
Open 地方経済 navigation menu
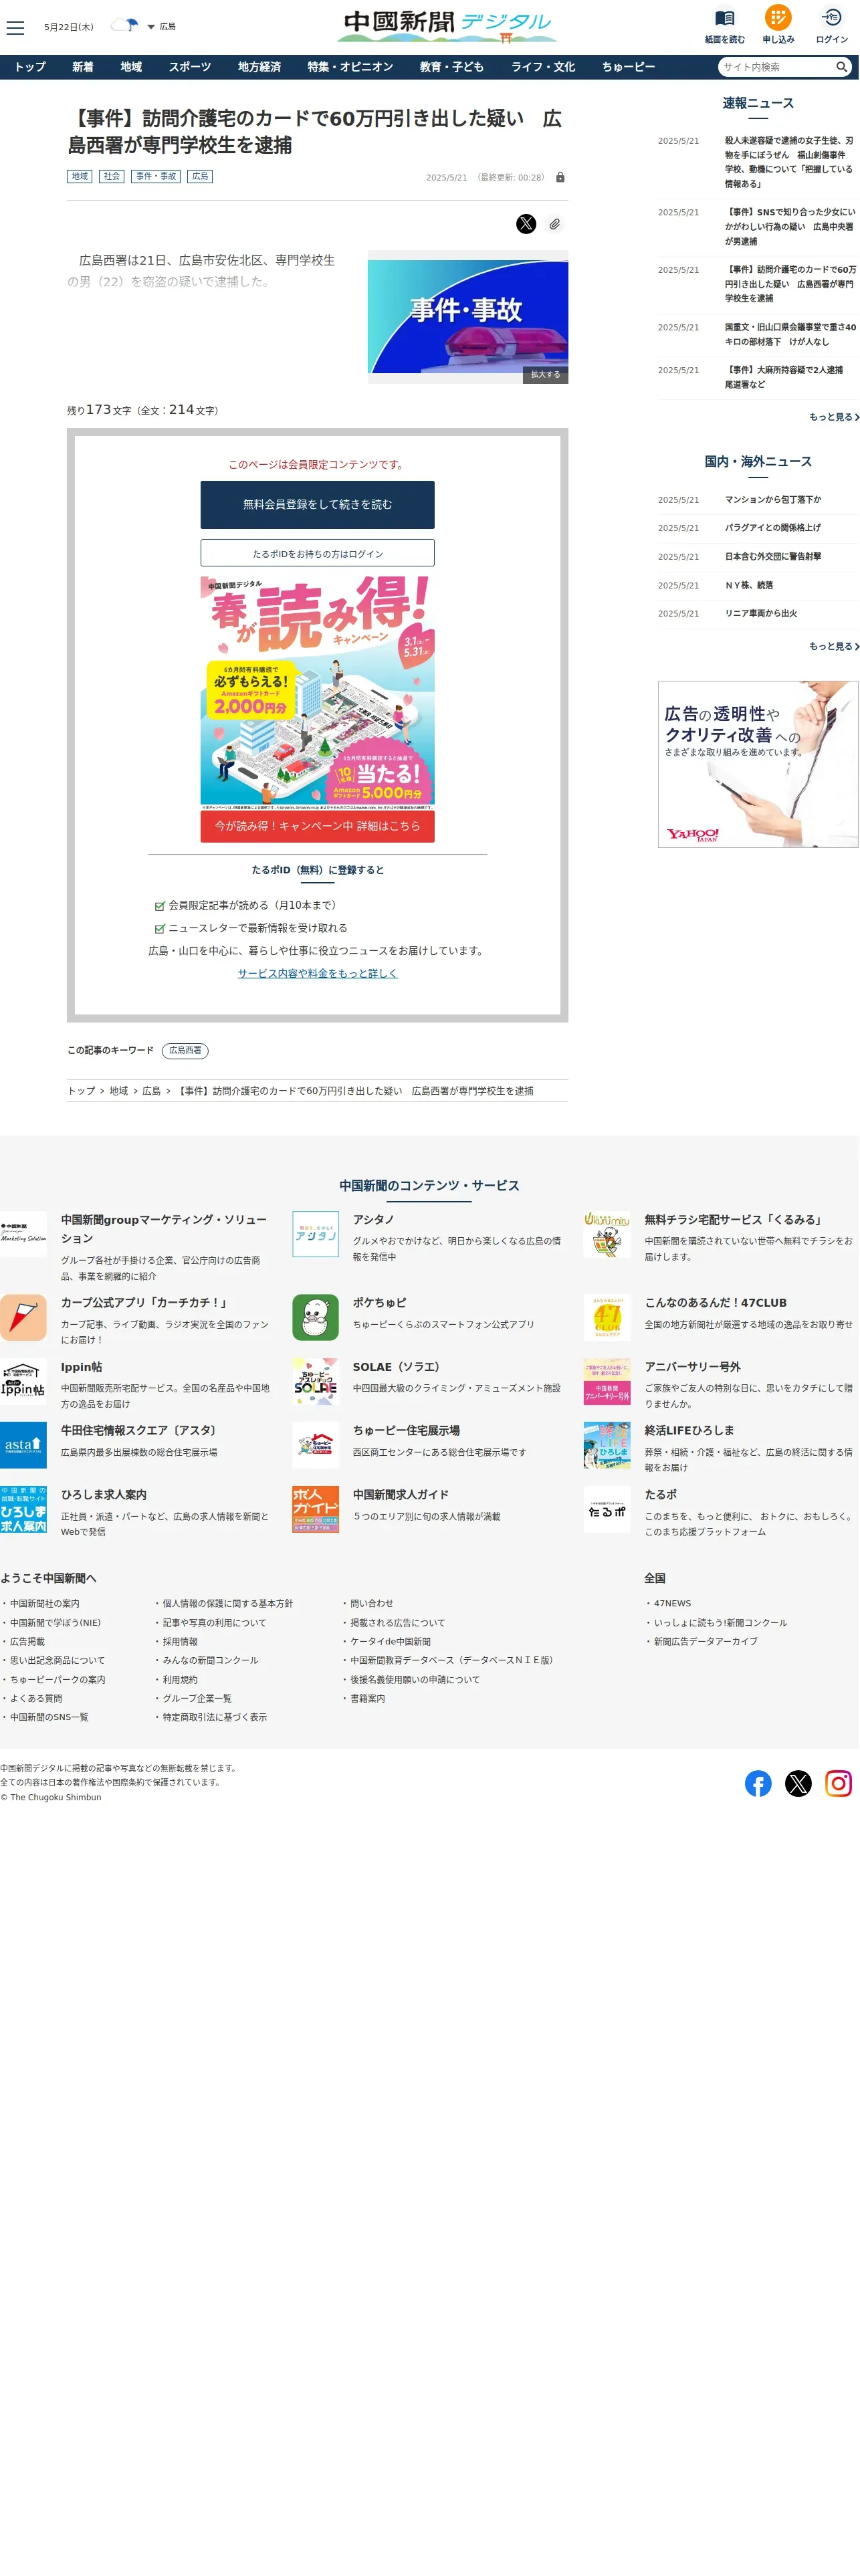pyautogui.click(x=259, y=67)
